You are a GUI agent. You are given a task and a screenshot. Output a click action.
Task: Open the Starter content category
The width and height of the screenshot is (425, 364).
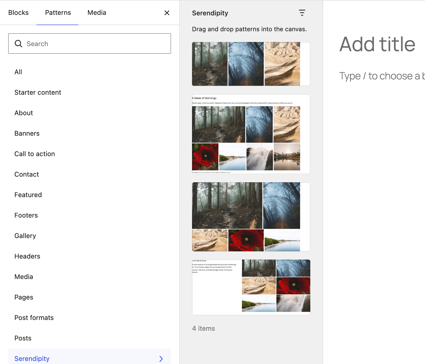tap(90, 92)
